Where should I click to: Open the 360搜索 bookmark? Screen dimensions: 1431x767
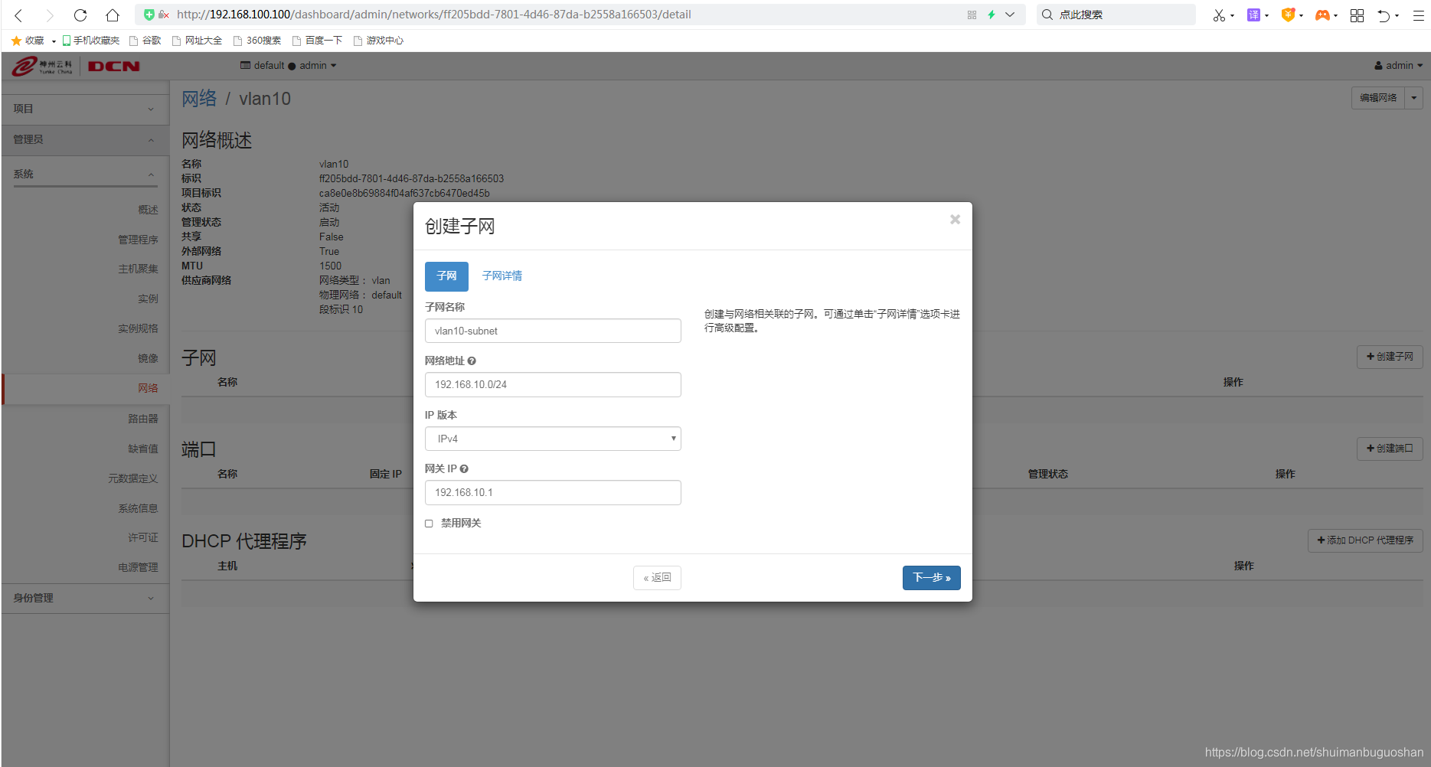pos(257,41)
